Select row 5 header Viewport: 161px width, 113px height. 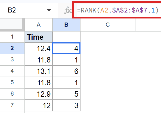[x=12, y=82]
